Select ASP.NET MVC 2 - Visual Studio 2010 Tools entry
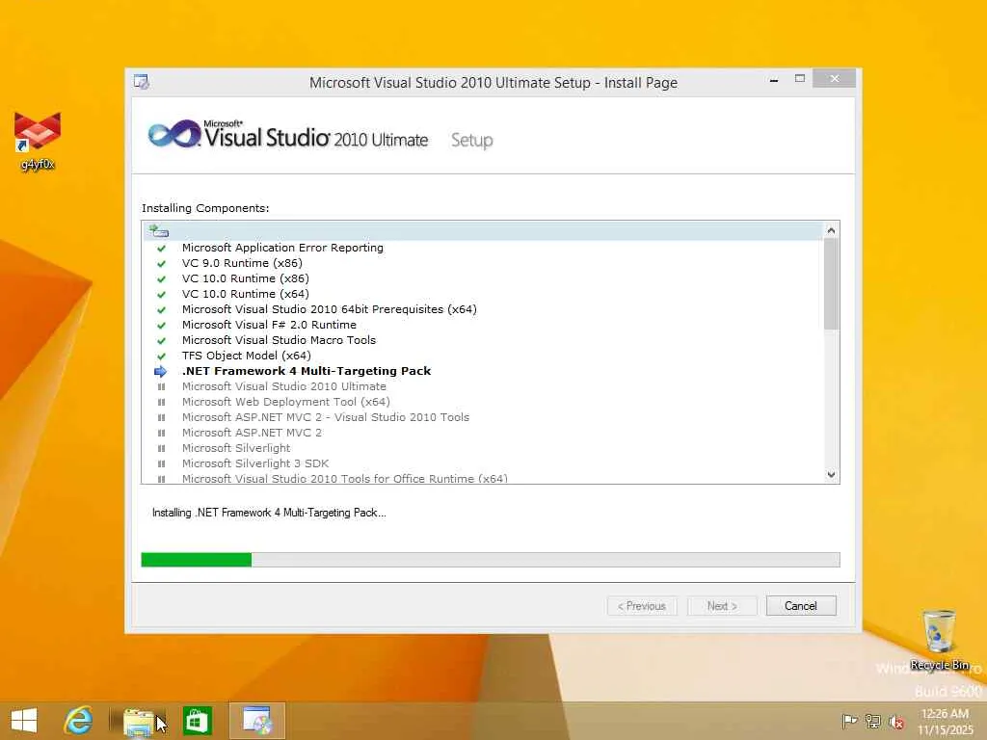This screenshot has height=740, width=987. (326, 418)
